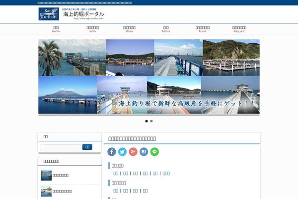Image resolution: width=298 pixels, height=199 pixels.
Task: Open the Home menu item
Action: (56, 29)
